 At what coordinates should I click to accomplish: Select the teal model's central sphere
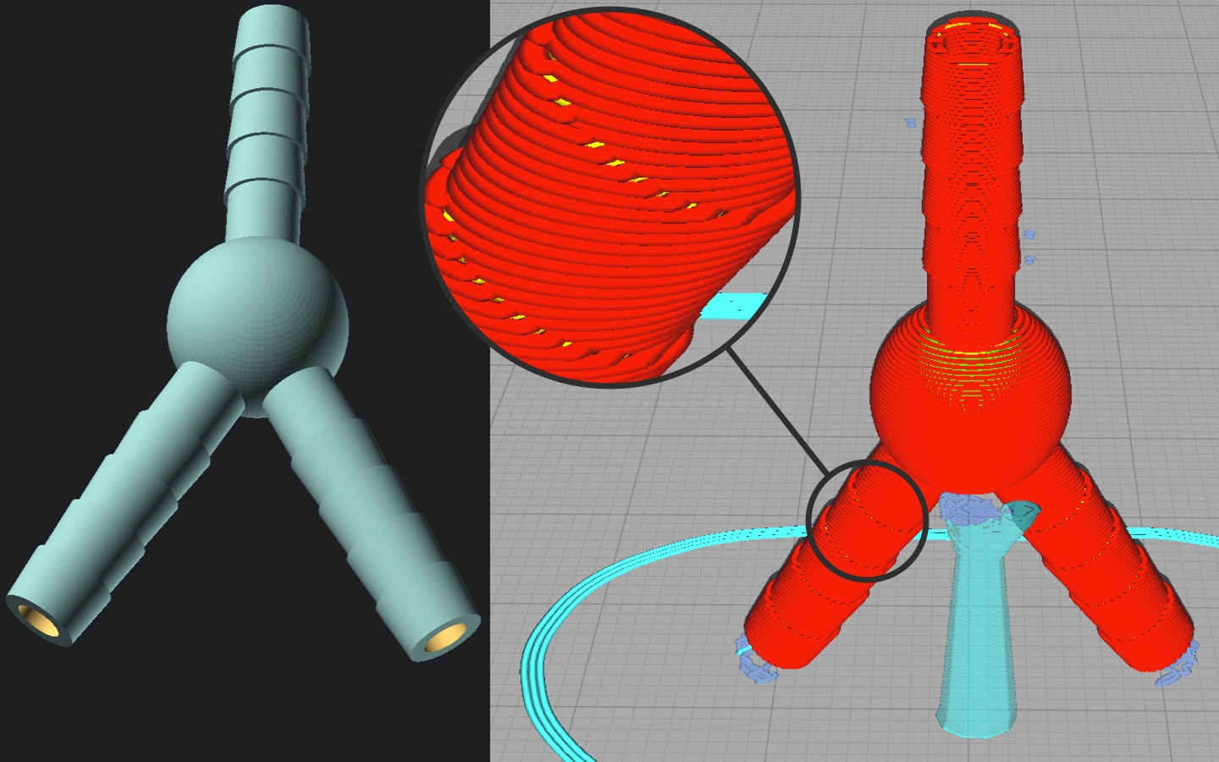pyautogui.click(x=257, y=325)
